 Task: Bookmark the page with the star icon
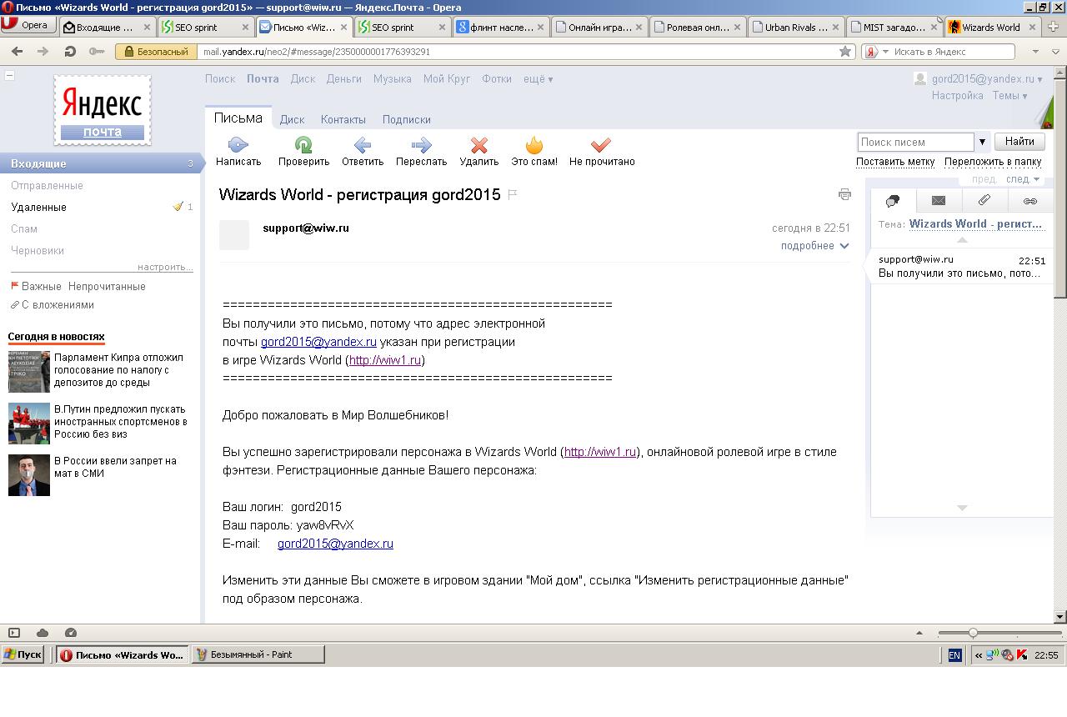(845, 52)
